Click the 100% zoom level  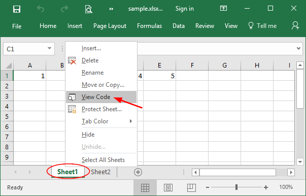coord(286,187)
